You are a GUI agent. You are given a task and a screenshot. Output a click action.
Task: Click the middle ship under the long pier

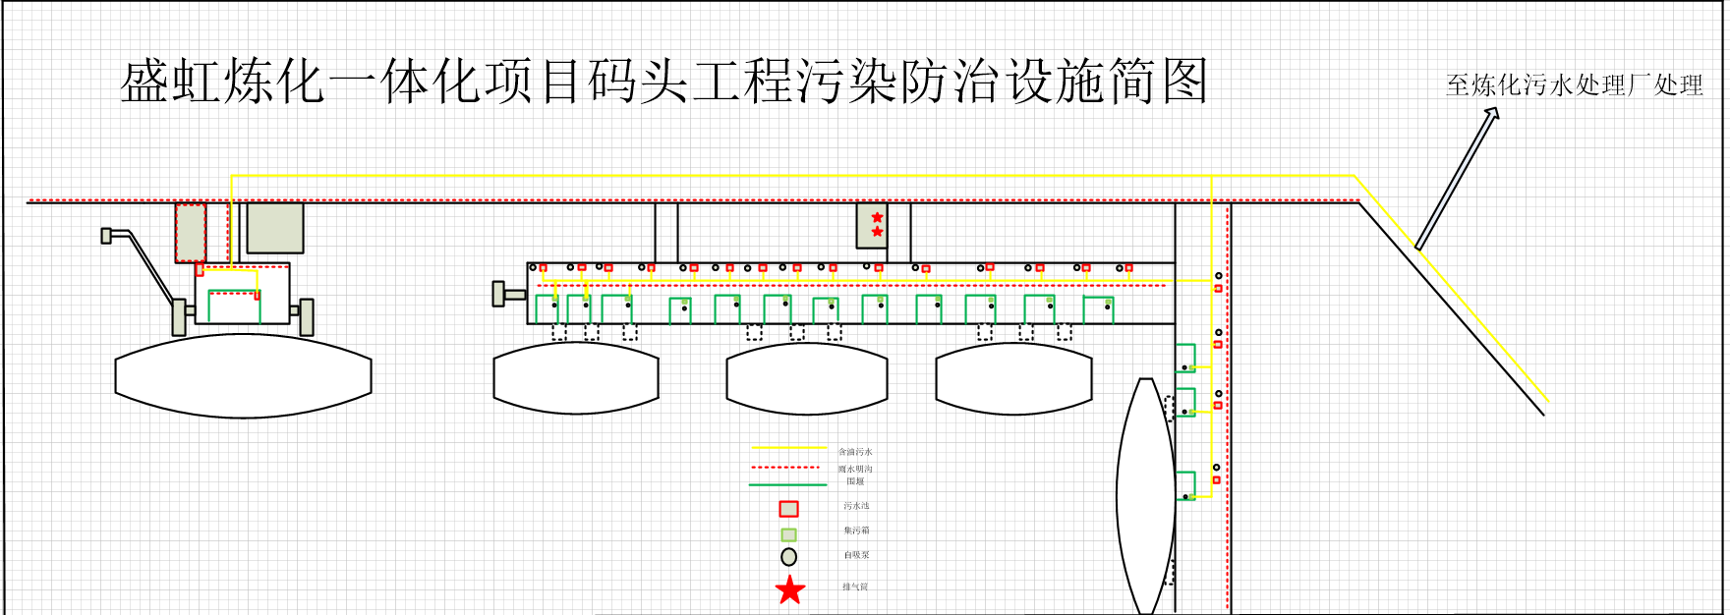pyautogui.click(x=806, y=378)
